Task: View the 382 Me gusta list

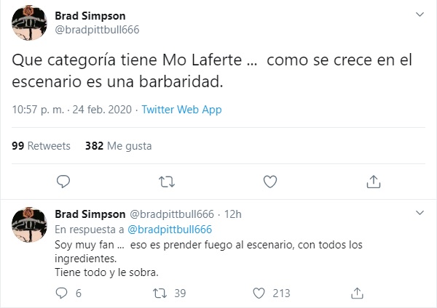Action: click(119, 145)
